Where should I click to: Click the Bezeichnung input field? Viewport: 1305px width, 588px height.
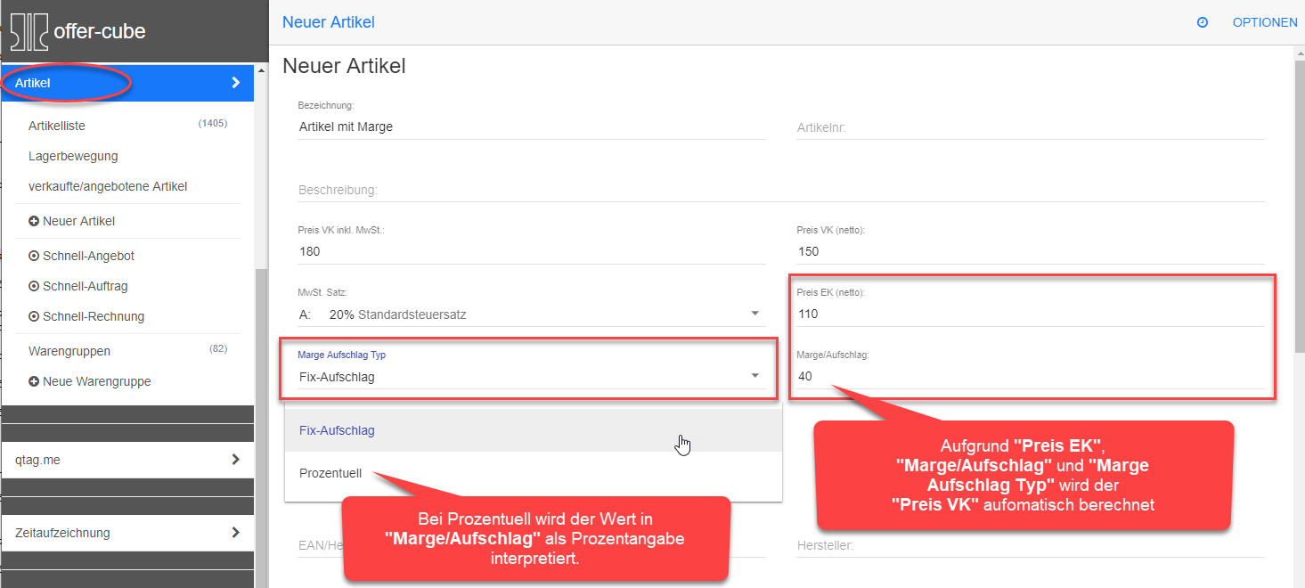coord(532,127)
